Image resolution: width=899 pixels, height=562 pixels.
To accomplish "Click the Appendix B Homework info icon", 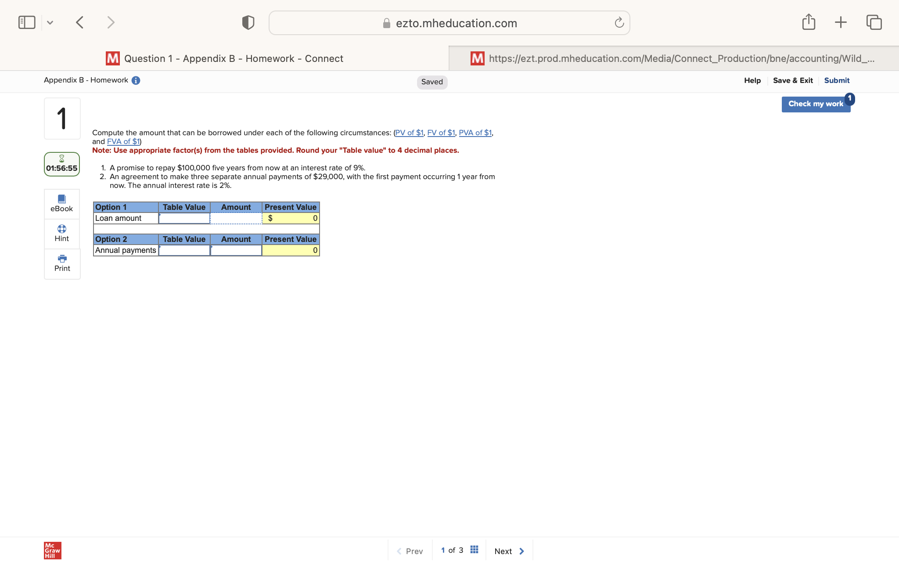I will 136,80.
